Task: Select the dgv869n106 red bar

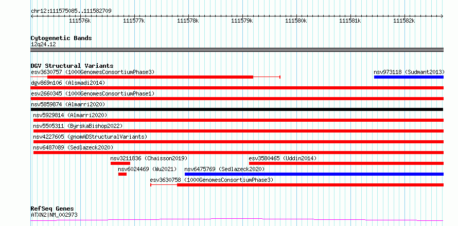Action: tap(237, 88)
